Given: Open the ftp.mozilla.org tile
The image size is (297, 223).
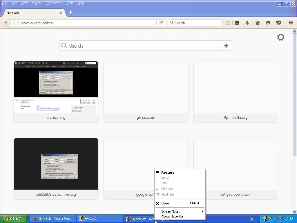Looking at the screenshot, I should pyautogui.click(x=236, y=91).
